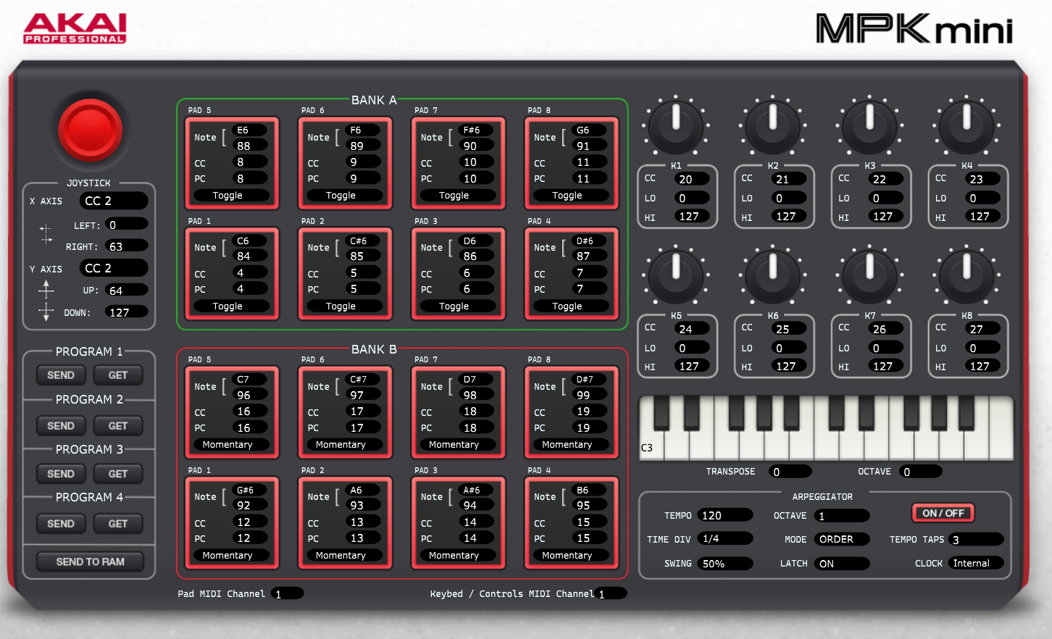Toggle the arpeggiator ON/OFF button
1052x639 pixels.
(x=943, y=513)
